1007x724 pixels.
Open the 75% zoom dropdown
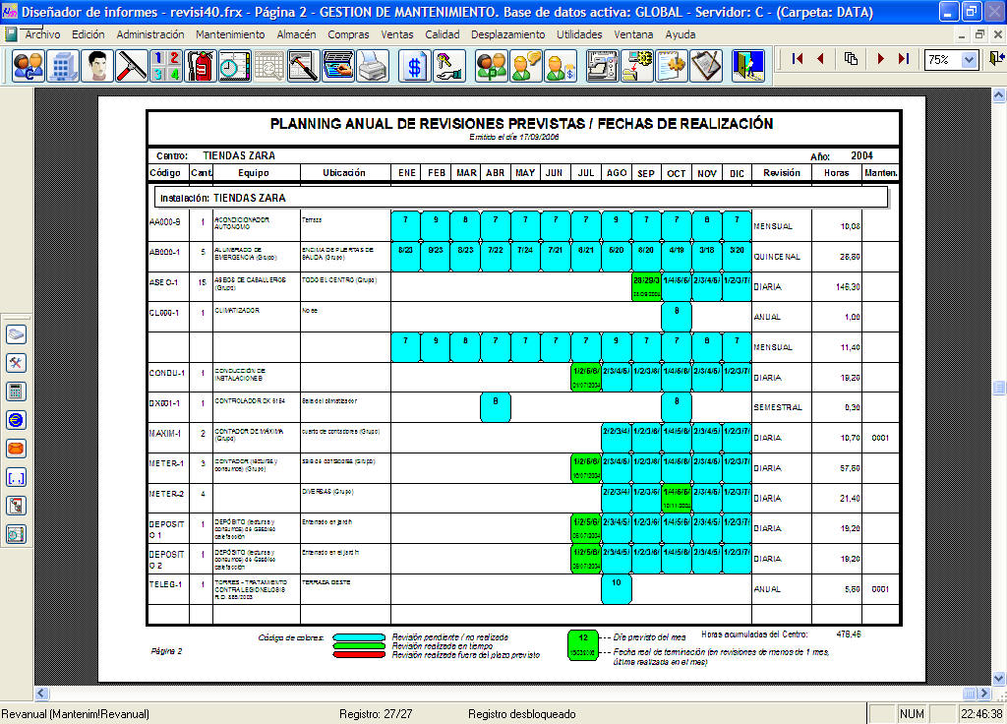(x=969, y=60)
